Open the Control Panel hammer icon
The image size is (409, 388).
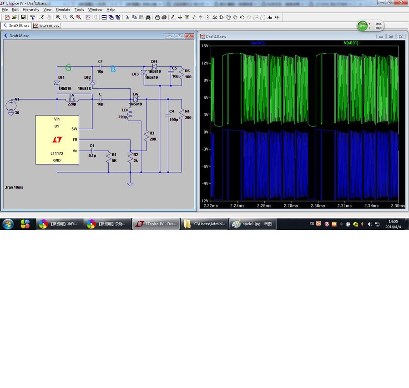32,17
